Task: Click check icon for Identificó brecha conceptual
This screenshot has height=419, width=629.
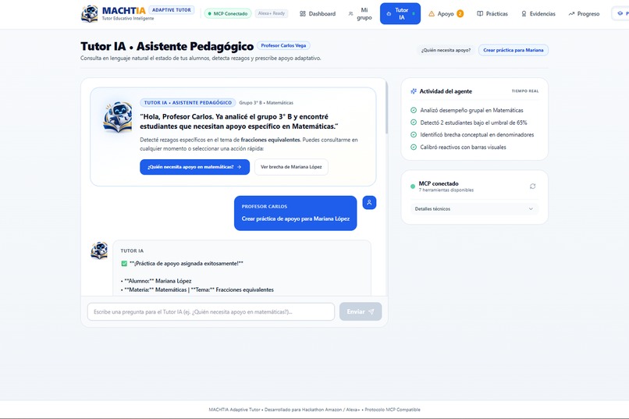Action: [414, 135]
